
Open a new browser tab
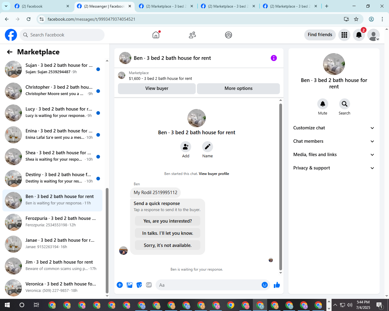(x=327, y=6)
